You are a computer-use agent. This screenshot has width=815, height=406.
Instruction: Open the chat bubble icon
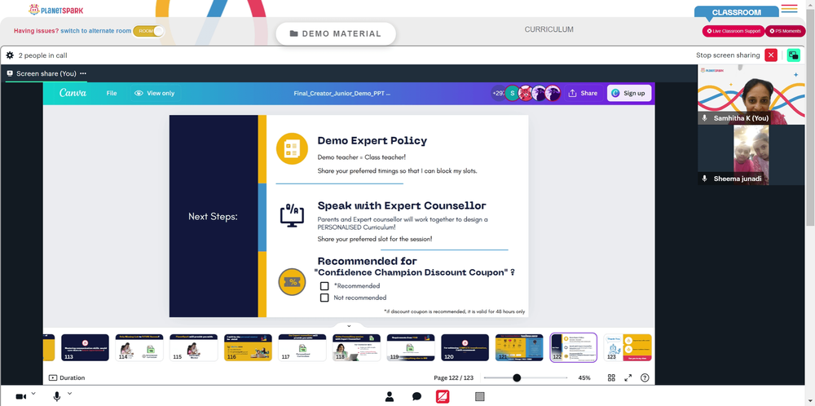(x=416, y=397)
